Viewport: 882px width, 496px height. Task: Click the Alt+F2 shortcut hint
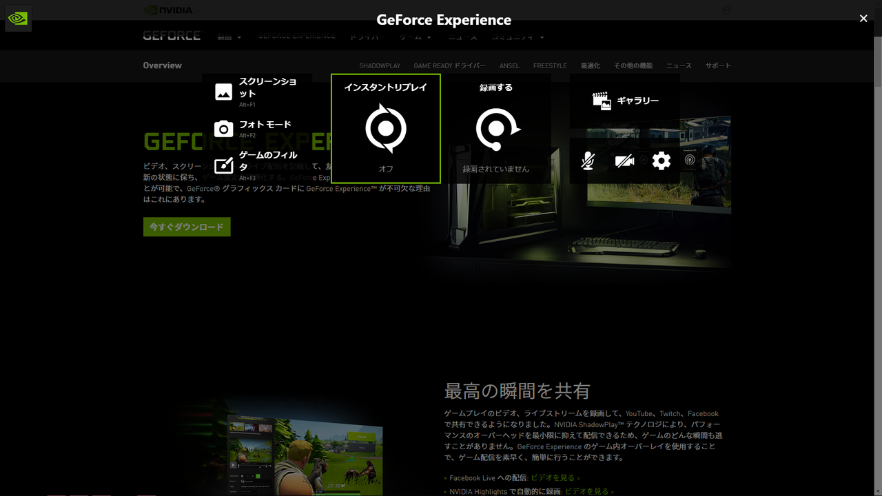pyautogui.click(x=247, y=136)
